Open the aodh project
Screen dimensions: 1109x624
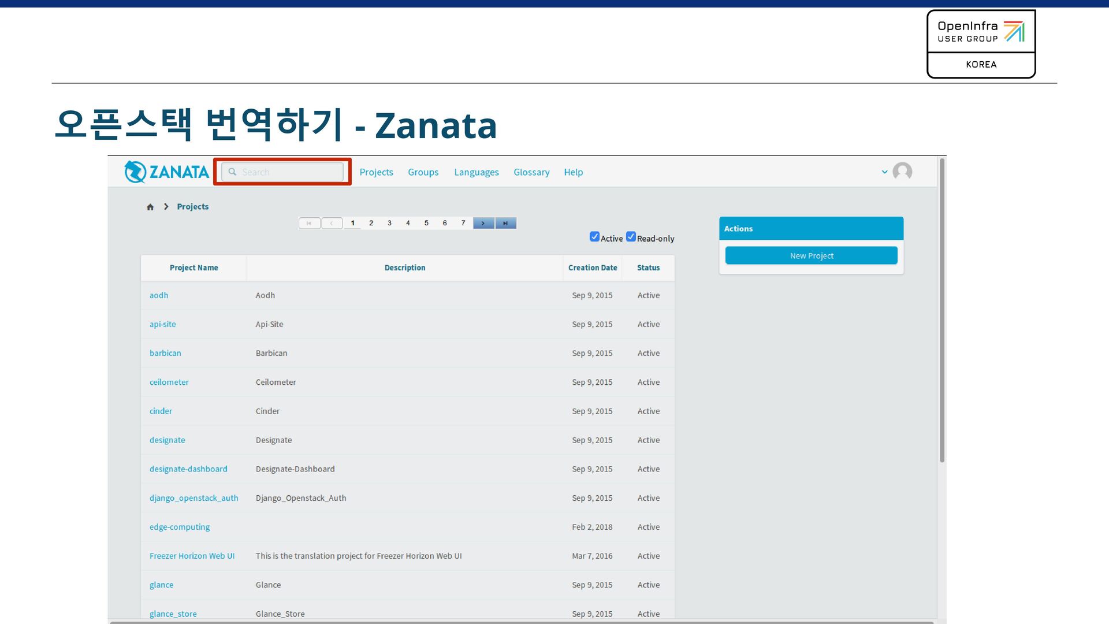pos(159,295)
